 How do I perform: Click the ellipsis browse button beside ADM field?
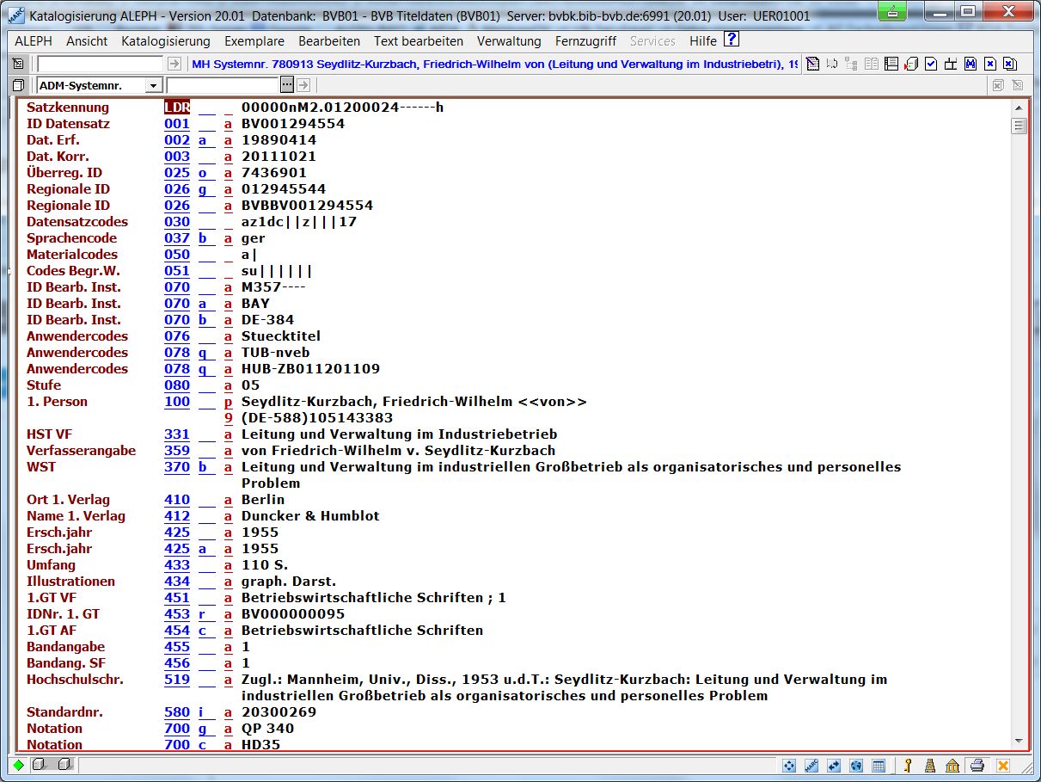(287, 85)
